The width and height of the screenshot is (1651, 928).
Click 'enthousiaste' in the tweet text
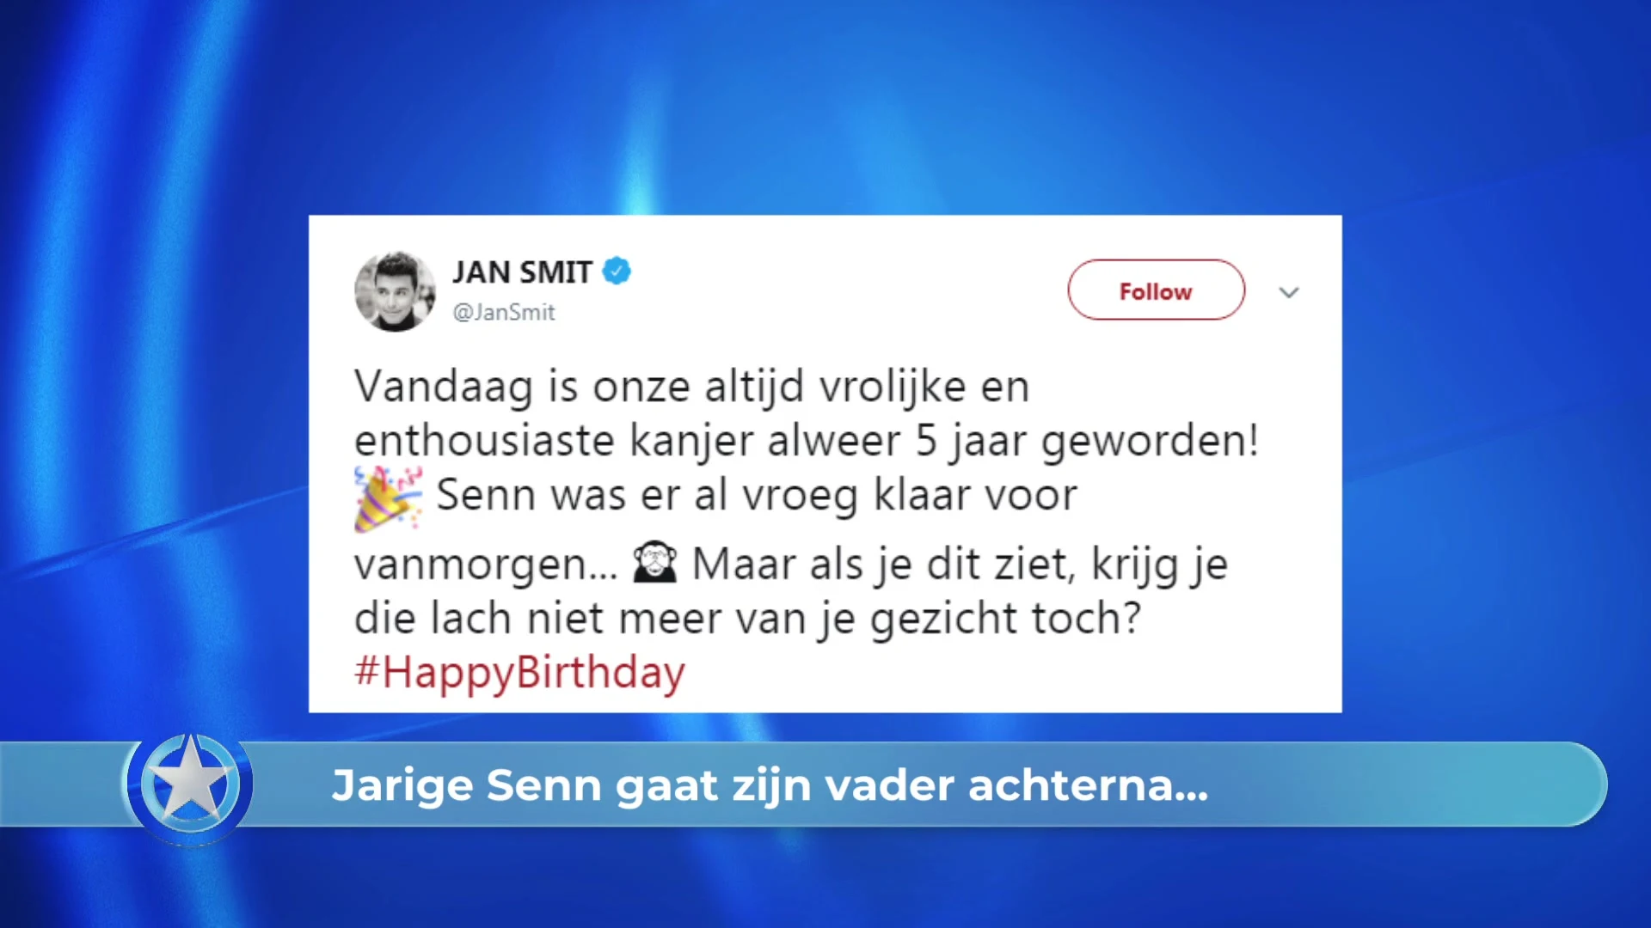pos(484,441)
